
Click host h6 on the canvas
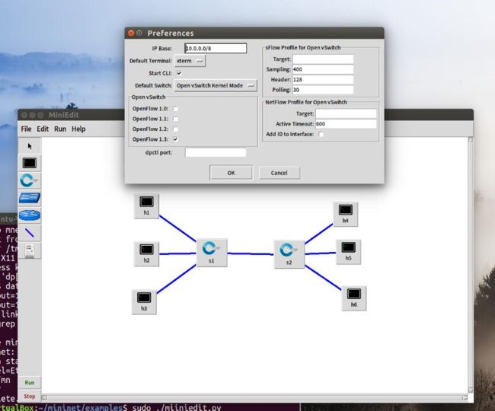354,298
